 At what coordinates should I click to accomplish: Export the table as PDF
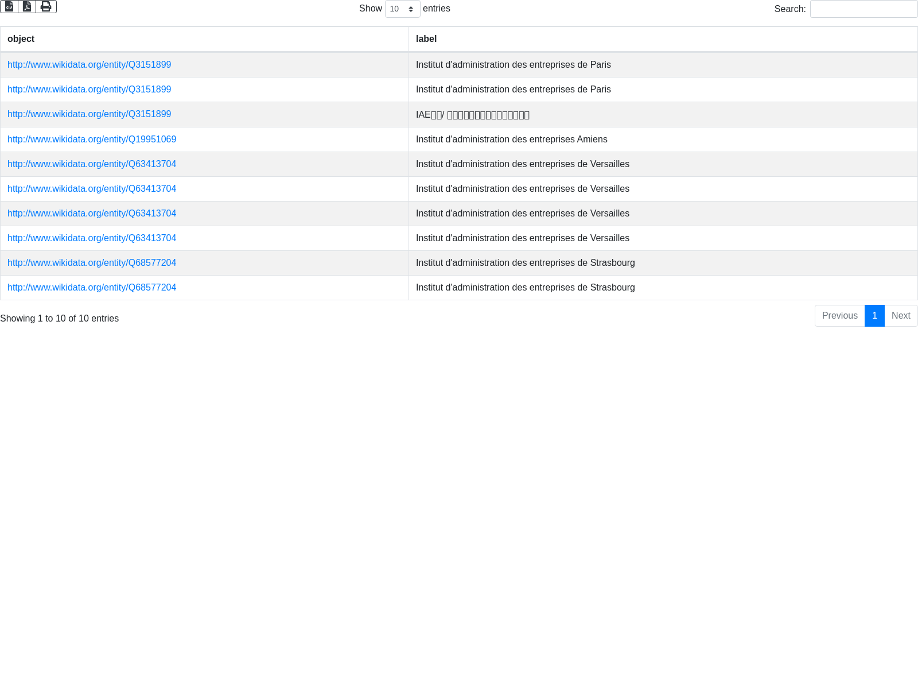pos(27,6)
